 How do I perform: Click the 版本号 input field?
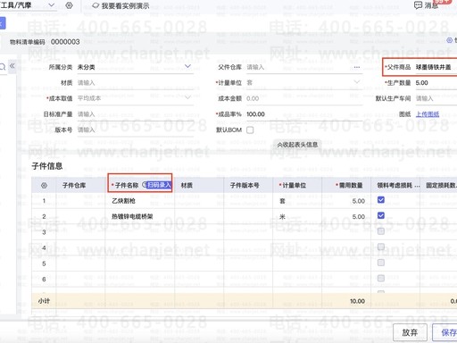pyautogui.click(x=136, y=130)
